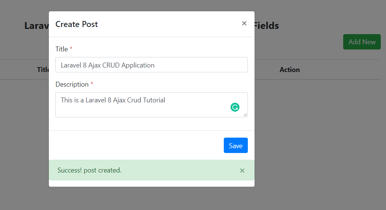Focus the Title input field
Image resolution: width=386 pixels, height=210 pixels.
coord(151,65)
